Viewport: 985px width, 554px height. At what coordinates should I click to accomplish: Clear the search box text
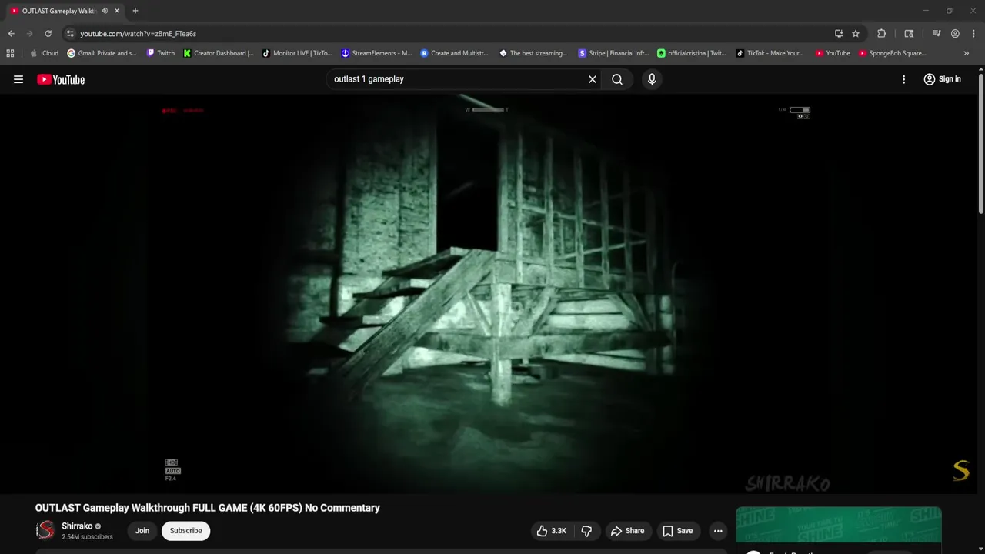tap(593, 79)
